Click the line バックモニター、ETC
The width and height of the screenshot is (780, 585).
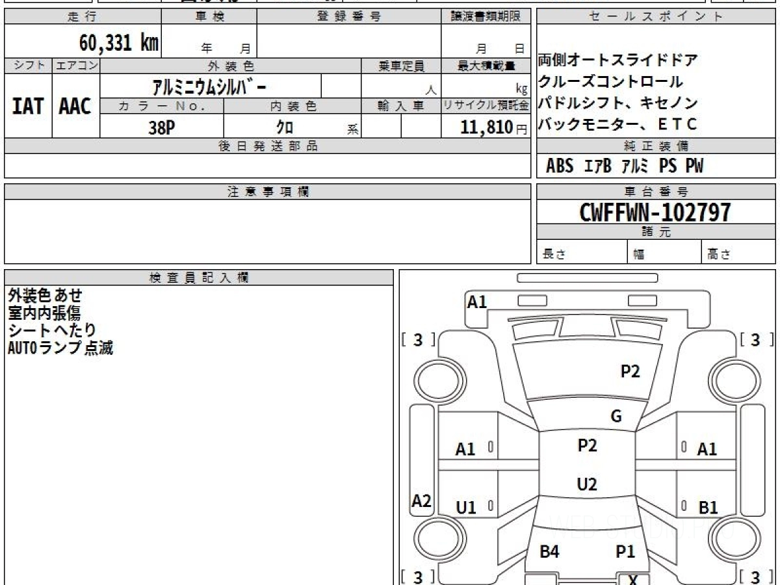click(x=617, y=124)
